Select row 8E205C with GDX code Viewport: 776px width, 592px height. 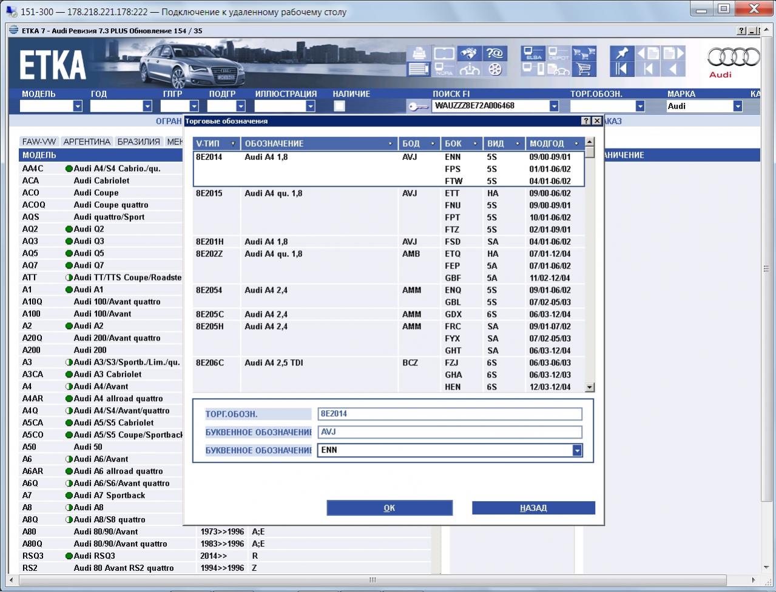389,314
